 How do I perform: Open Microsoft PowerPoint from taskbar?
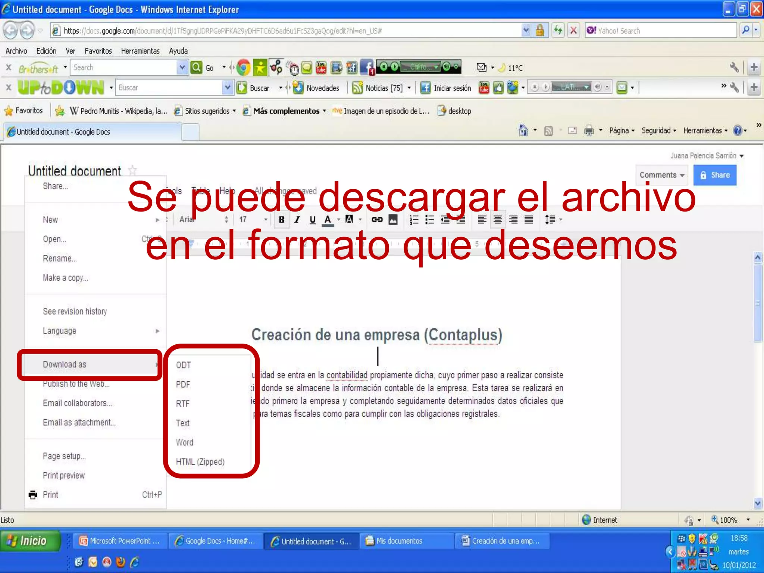120,541
